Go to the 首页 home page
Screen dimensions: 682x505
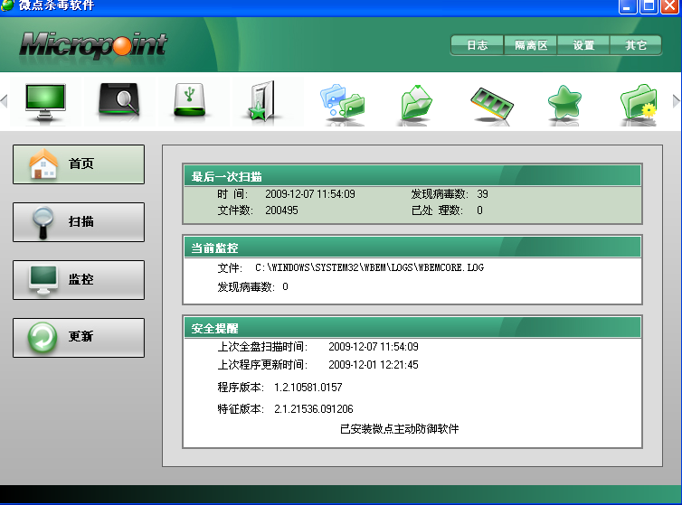point(79,164)
